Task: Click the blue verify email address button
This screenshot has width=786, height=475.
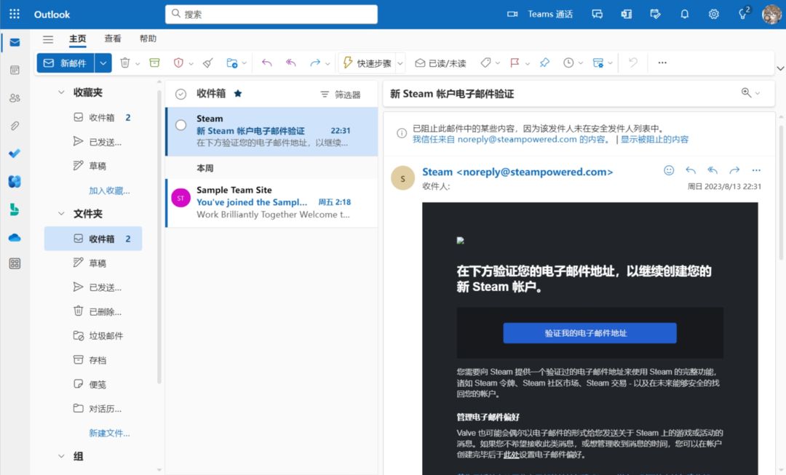Action: pos(589,333)
